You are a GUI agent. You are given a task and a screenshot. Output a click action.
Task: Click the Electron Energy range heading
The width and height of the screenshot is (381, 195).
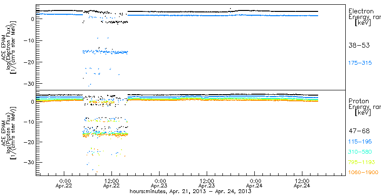pyautogui.click(x=364, y=17)
